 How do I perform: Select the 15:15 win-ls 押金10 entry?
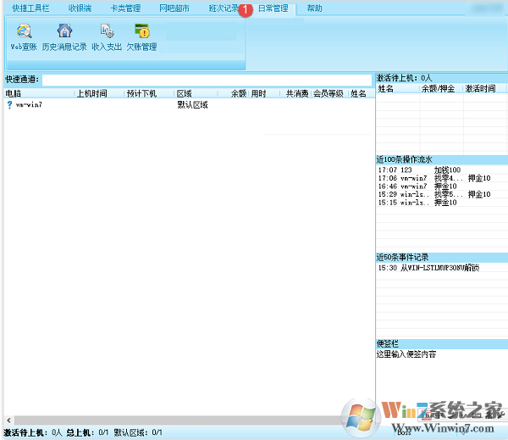442,203
